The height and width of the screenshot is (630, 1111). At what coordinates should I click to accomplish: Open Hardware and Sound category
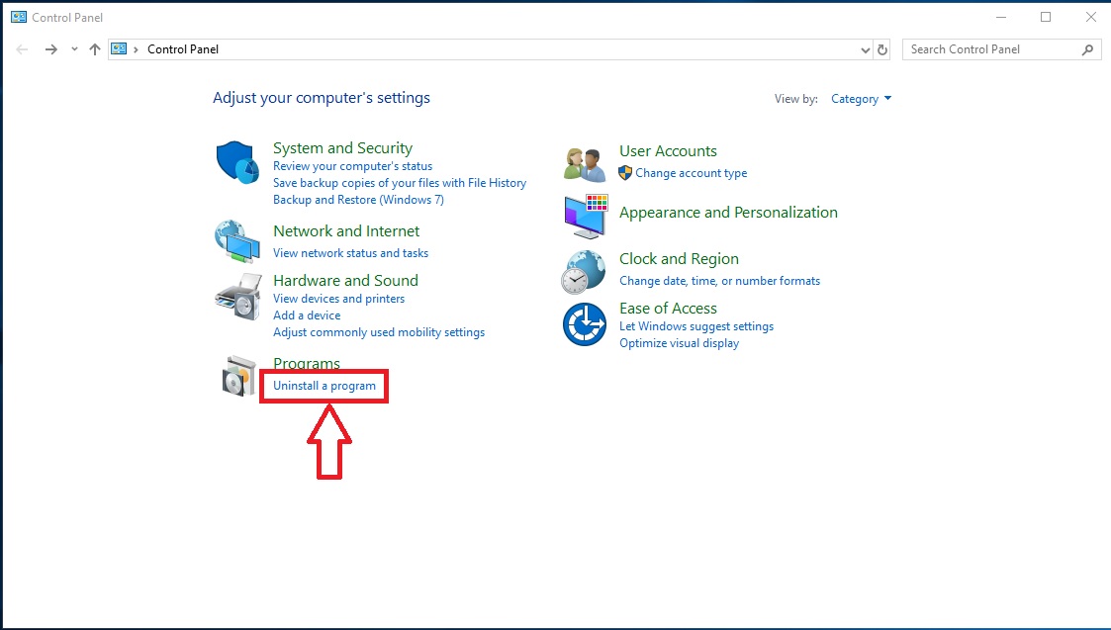tap(345, 281)
